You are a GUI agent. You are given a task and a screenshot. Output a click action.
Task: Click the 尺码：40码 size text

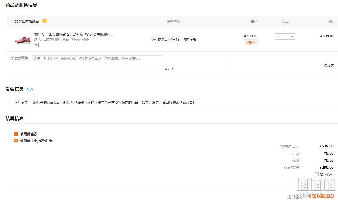[80, 39]
